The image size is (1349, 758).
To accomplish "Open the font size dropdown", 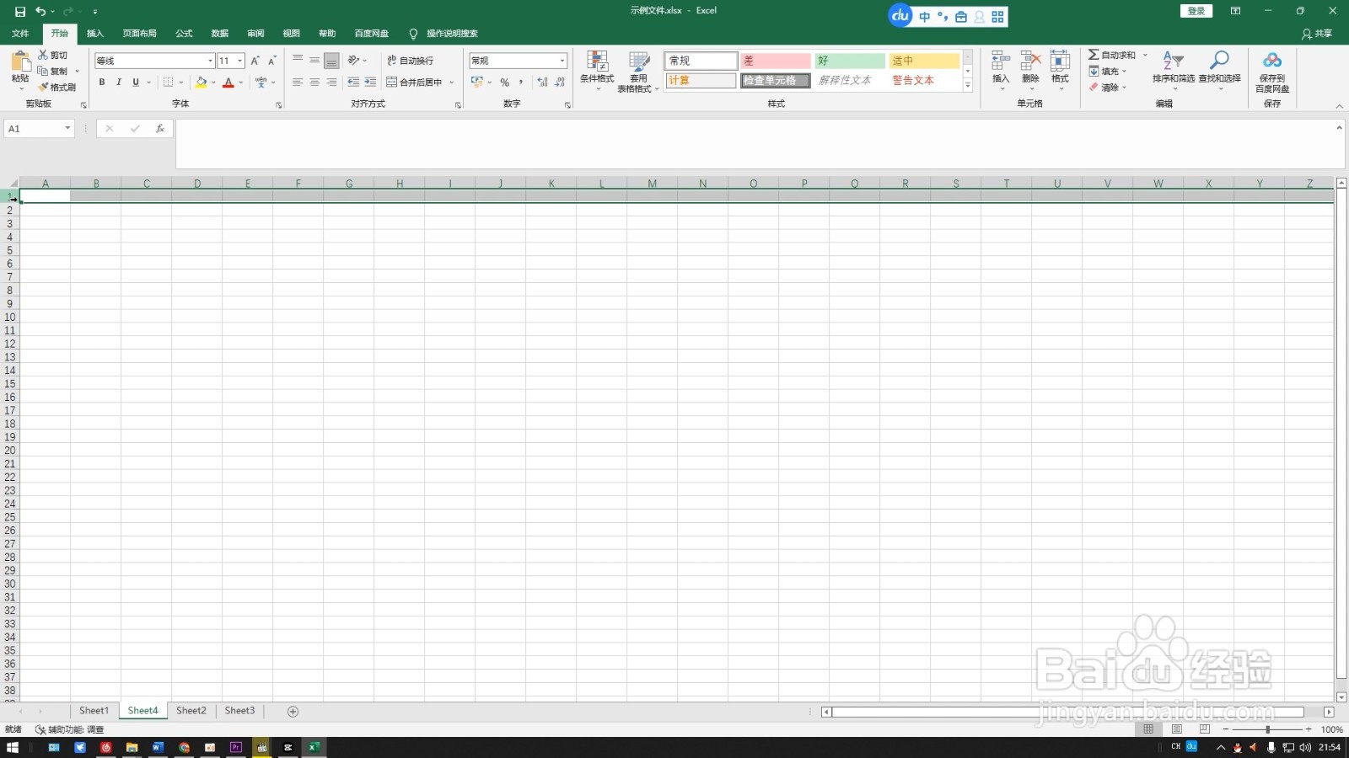I will click(239, 61).
